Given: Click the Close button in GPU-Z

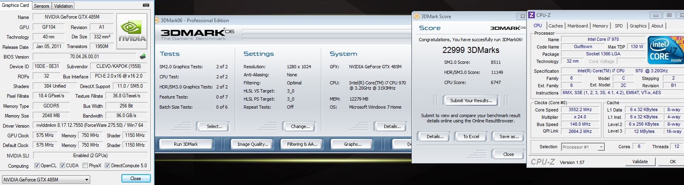Looking at the screenshot, I should 136,179.
